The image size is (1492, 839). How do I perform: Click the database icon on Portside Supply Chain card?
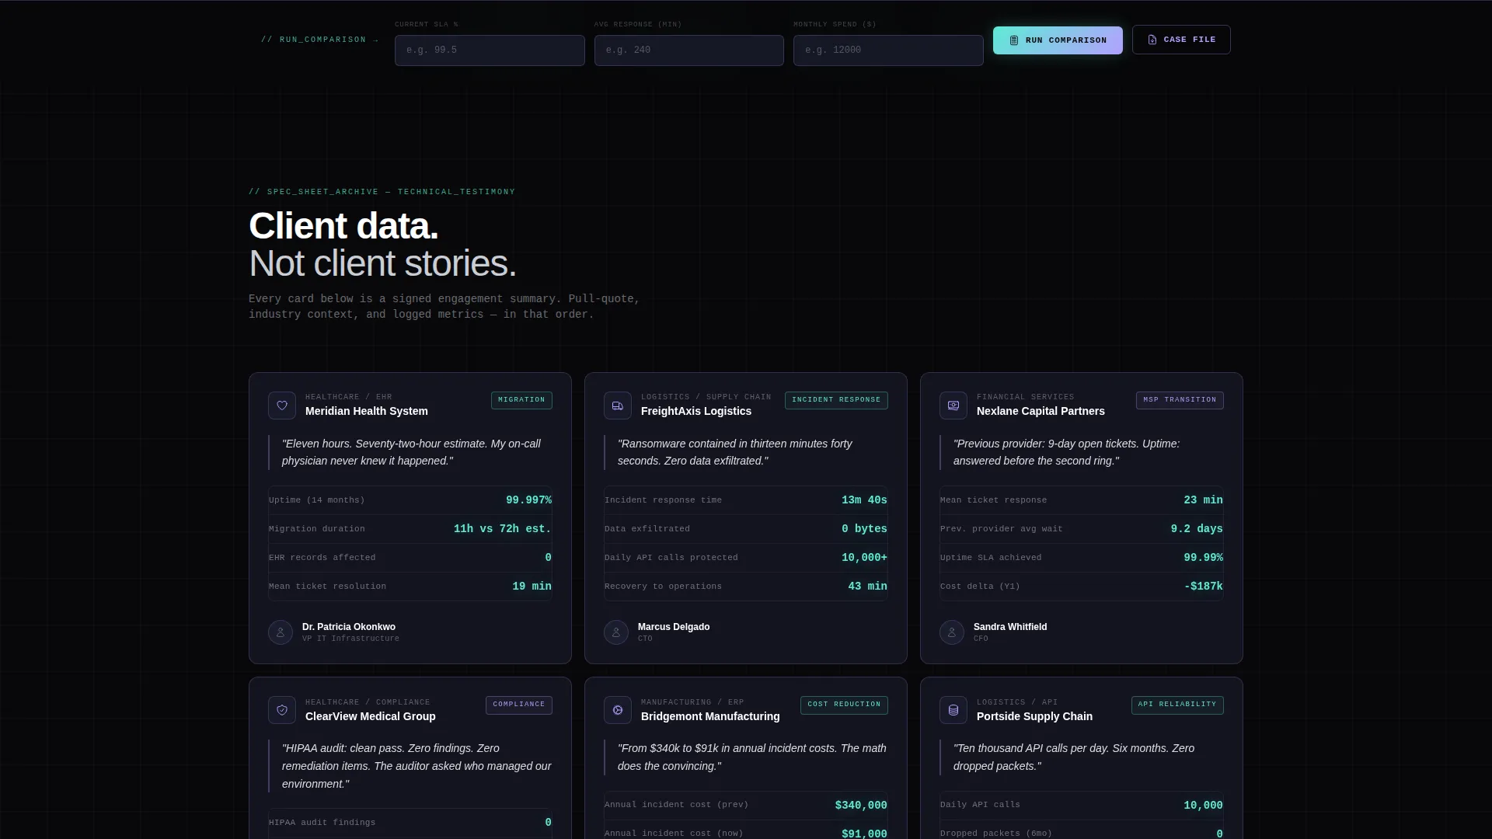point(953,710)
